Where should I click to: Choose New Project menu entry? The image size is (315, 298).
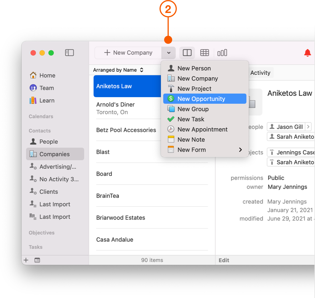pos(205,89)
